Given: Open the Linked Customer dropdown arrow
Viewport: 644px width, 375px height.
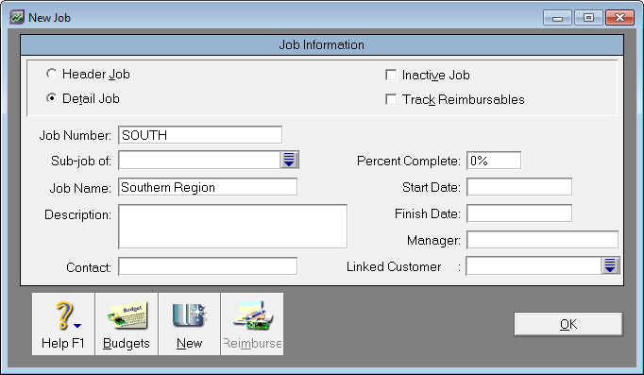Looking at the screenshot, I should click(610, 266).
